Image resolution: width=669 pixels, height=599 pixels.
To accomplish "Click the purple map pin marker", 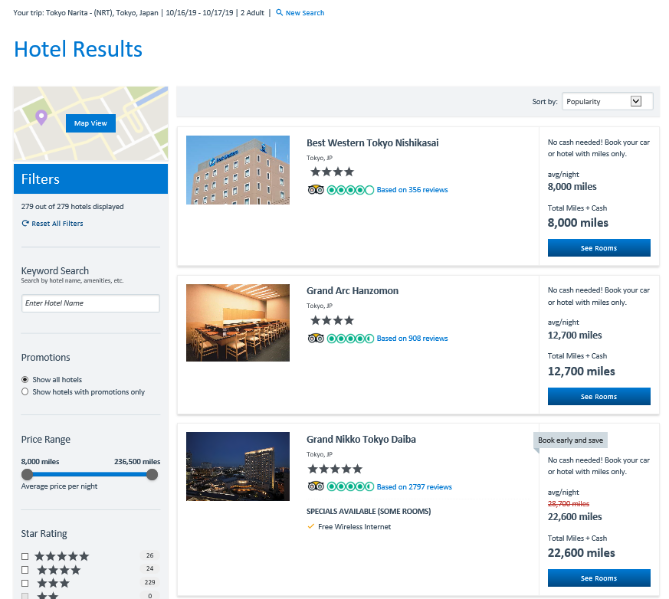I will coord(41,117).
